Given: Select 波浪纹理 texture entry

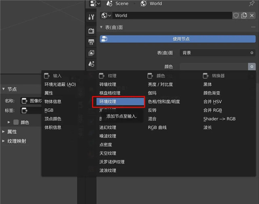Looking at the screenshot, I should (108, 170).
